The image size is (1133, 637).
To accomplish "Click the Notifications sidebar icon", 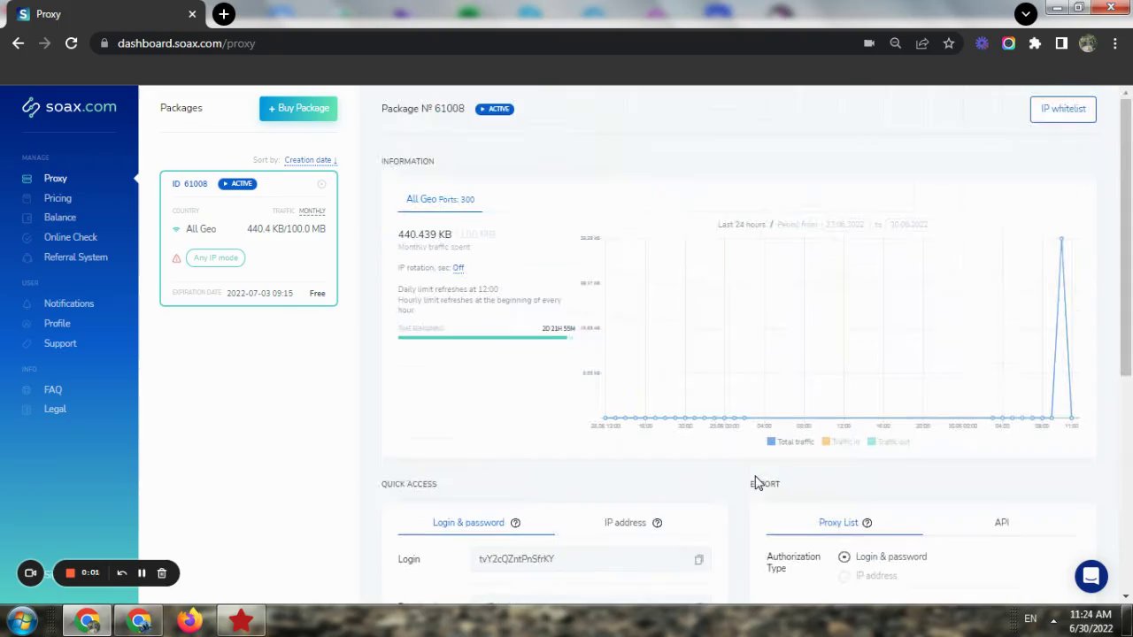I will coord(27,303).
